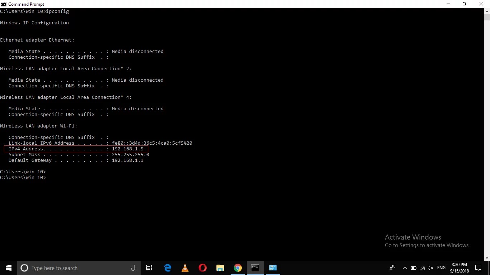Image resolution: width=490 pixels, height=275 pixels.
Task: Open File Explorer from the taskbar
Action: pyautogui.click(x=220, y=268)
